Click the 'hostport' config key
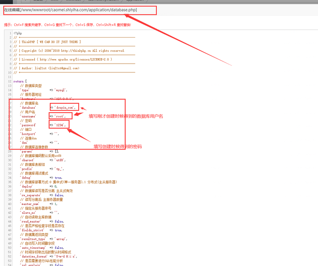 coord(28,134)
